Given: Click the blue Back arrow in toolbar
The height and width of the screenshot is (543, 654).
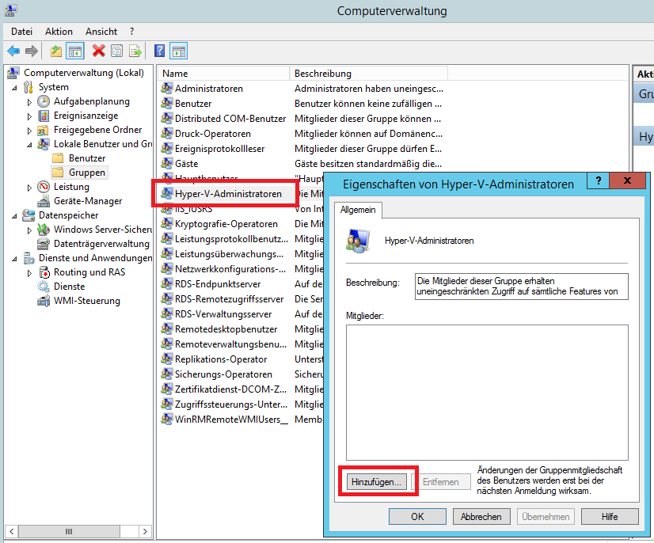Looking at the screenshot, I should pos(13,51).
